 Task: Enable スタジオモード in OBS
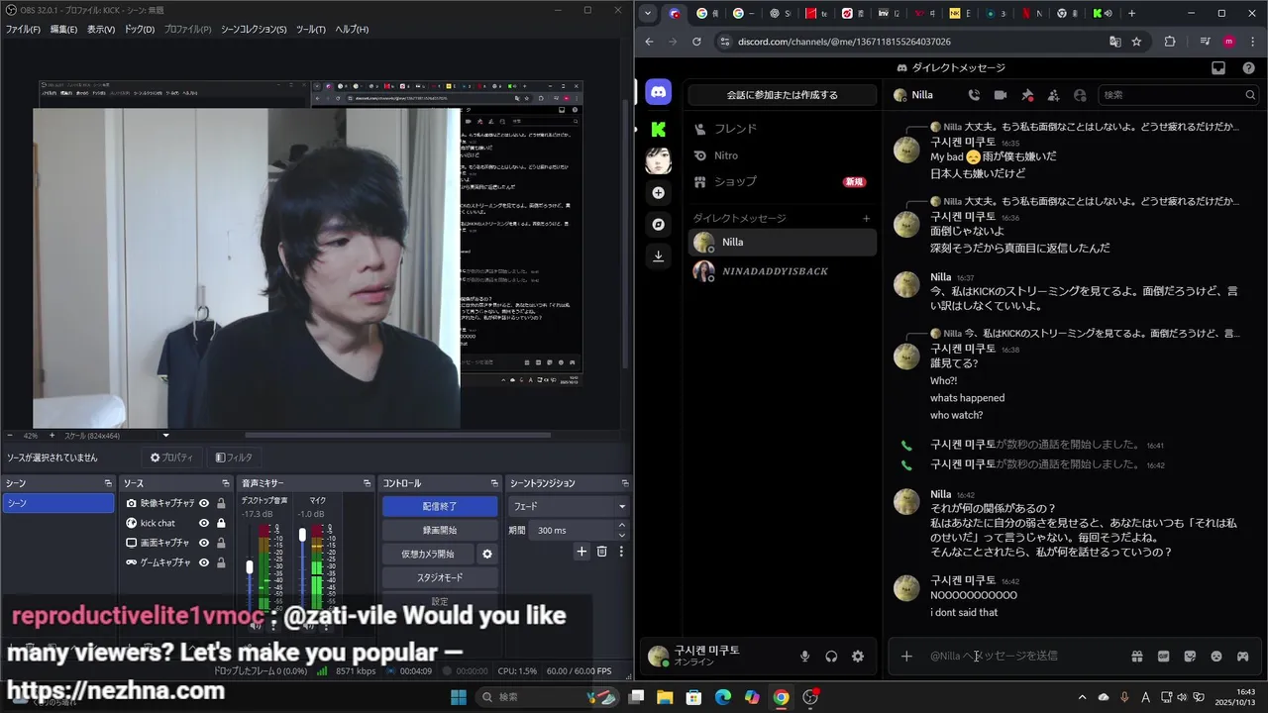(440, 577)
